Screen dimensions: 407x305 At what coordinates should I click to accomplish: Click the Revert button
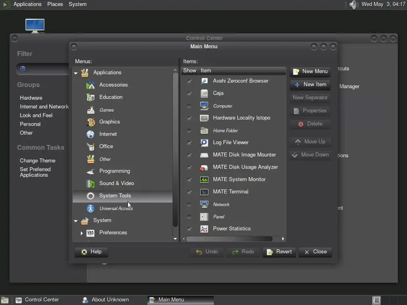[x=279, y=252]
